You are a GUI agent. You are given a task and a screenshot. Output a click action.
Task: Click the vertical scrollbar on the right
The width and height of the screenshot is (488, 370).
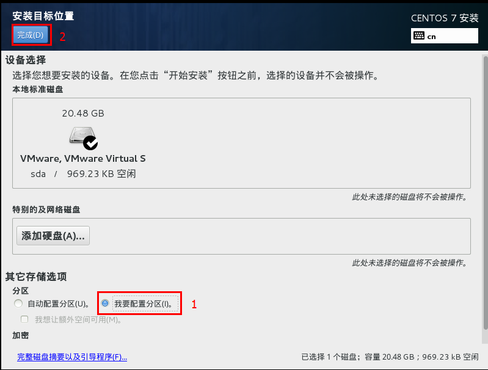(x=485, y=192)
